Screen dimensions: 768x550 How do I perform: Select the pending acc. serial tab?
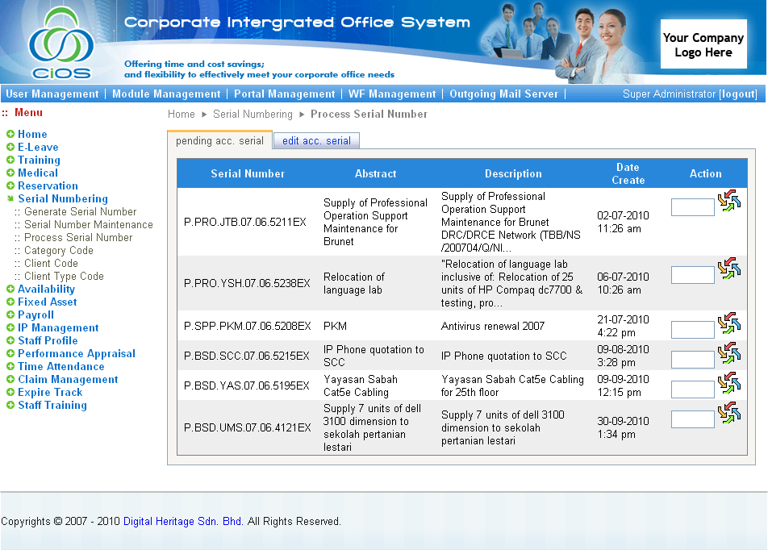tap(219, 141)
